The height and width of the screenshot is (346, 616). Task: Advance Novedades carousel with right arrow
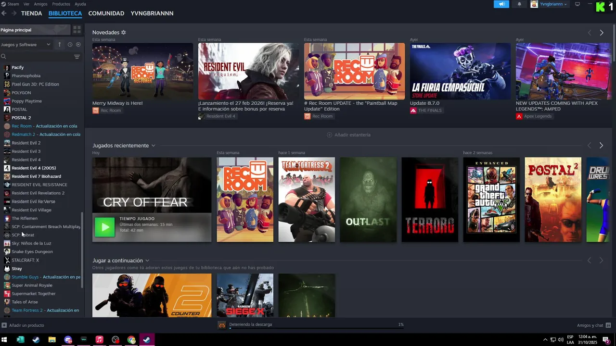[x=602, y=33]
